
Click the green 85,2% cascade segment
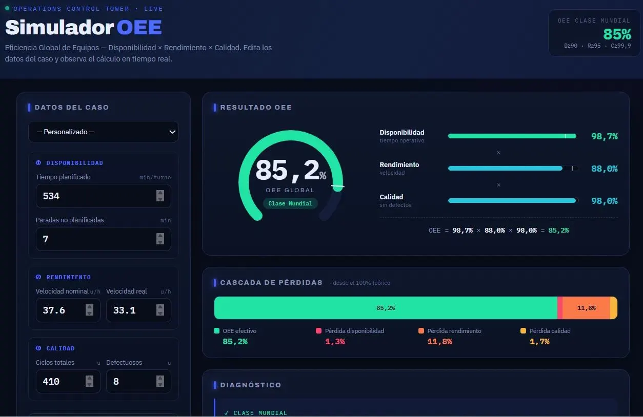click(386, 308)
